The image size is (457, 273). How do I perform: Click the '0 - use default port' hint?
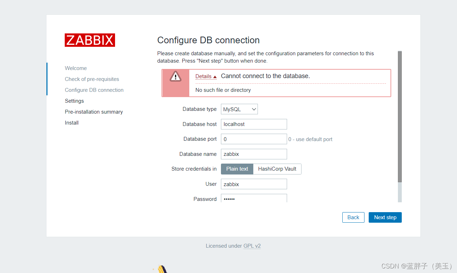pos(310,139)
